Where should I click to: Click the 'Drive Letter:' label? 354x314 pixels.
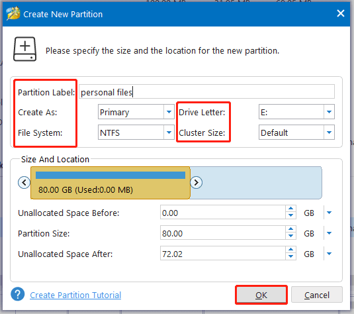click(202, 112)
